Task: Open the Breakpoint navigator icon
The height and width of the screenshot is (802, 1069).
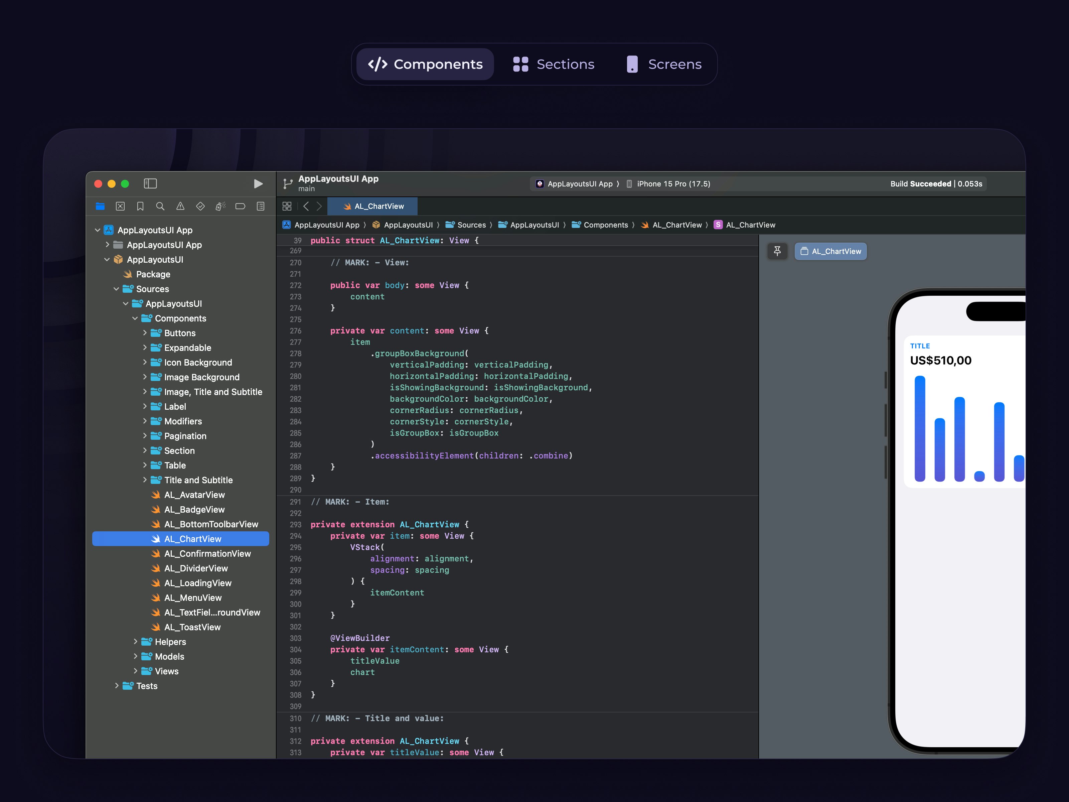Action: tap(240, 207)
